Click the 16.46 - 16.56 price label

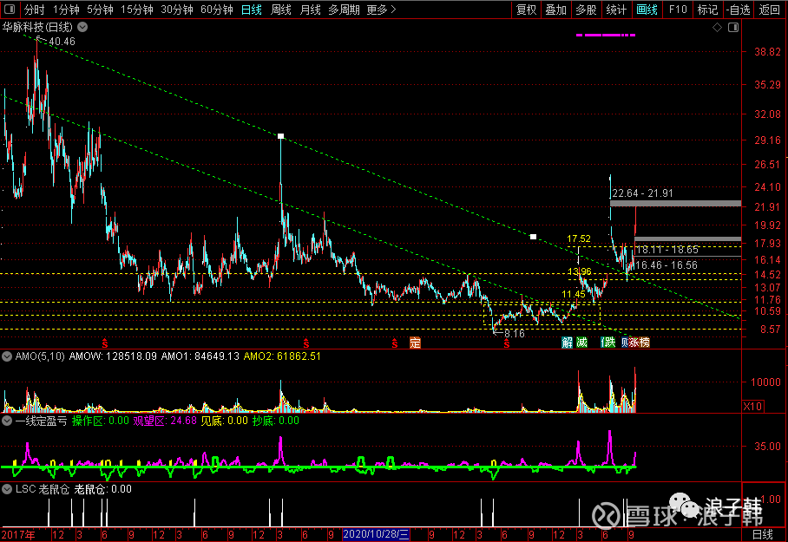(x=667, y=265)
